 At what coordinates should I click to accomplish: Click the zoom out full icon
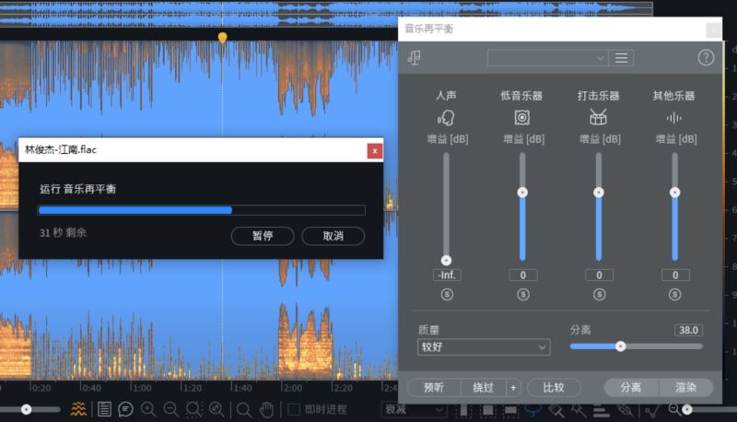pos(216,409)
